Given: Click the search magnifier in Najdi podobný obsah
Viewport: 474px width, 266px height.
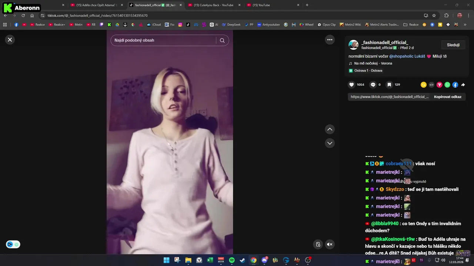Looking at the screenshot, I should [x=222, y=40].
